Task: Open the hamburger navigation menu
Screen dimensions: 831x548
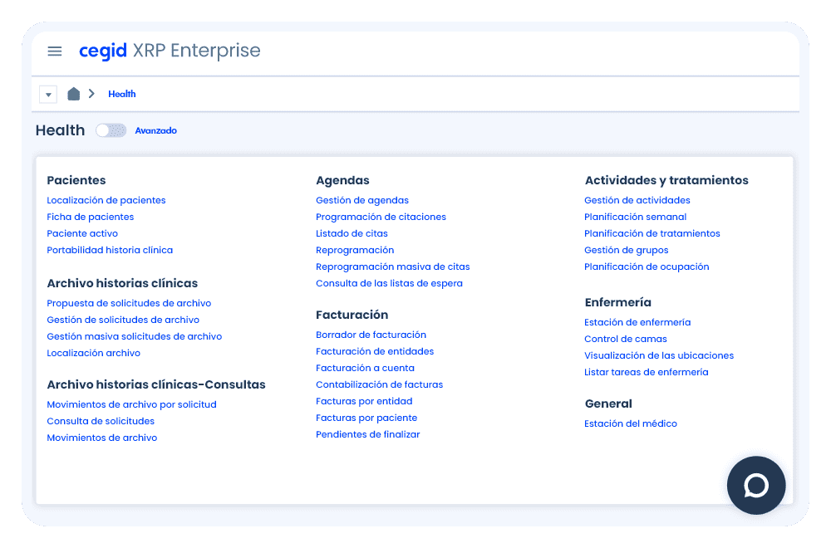Action: (55, 51)
